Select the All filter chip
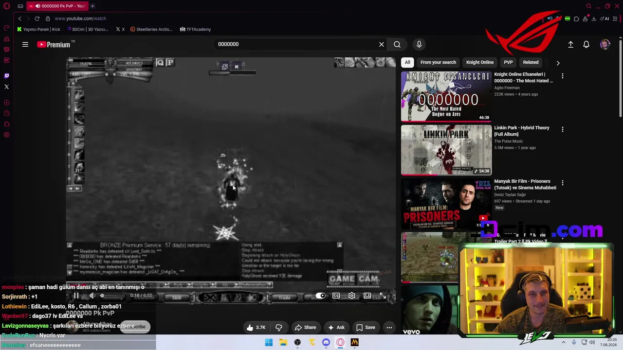 click(x=407, y=62)
